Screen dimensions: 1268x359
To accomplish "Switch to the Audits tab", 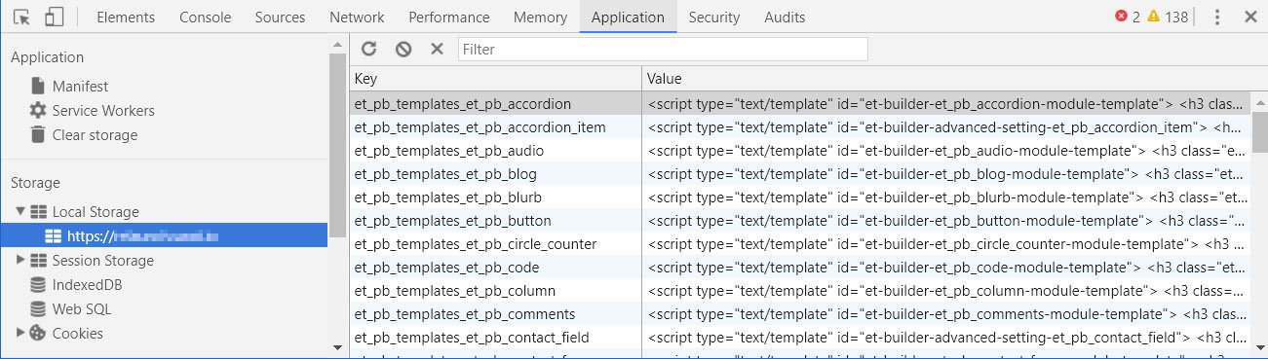I will pos(785,18).
